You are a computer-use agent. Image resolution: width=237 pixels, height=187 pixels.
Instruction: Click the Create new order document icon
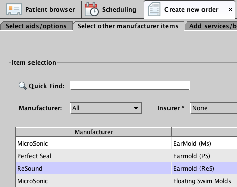pyautogui.click(x=154, y=9)
